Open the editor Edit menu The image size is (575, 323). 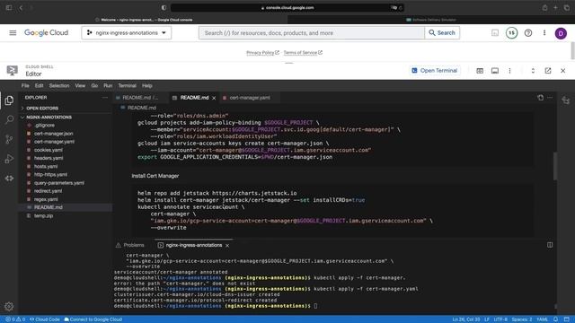[x=39, y=86]
